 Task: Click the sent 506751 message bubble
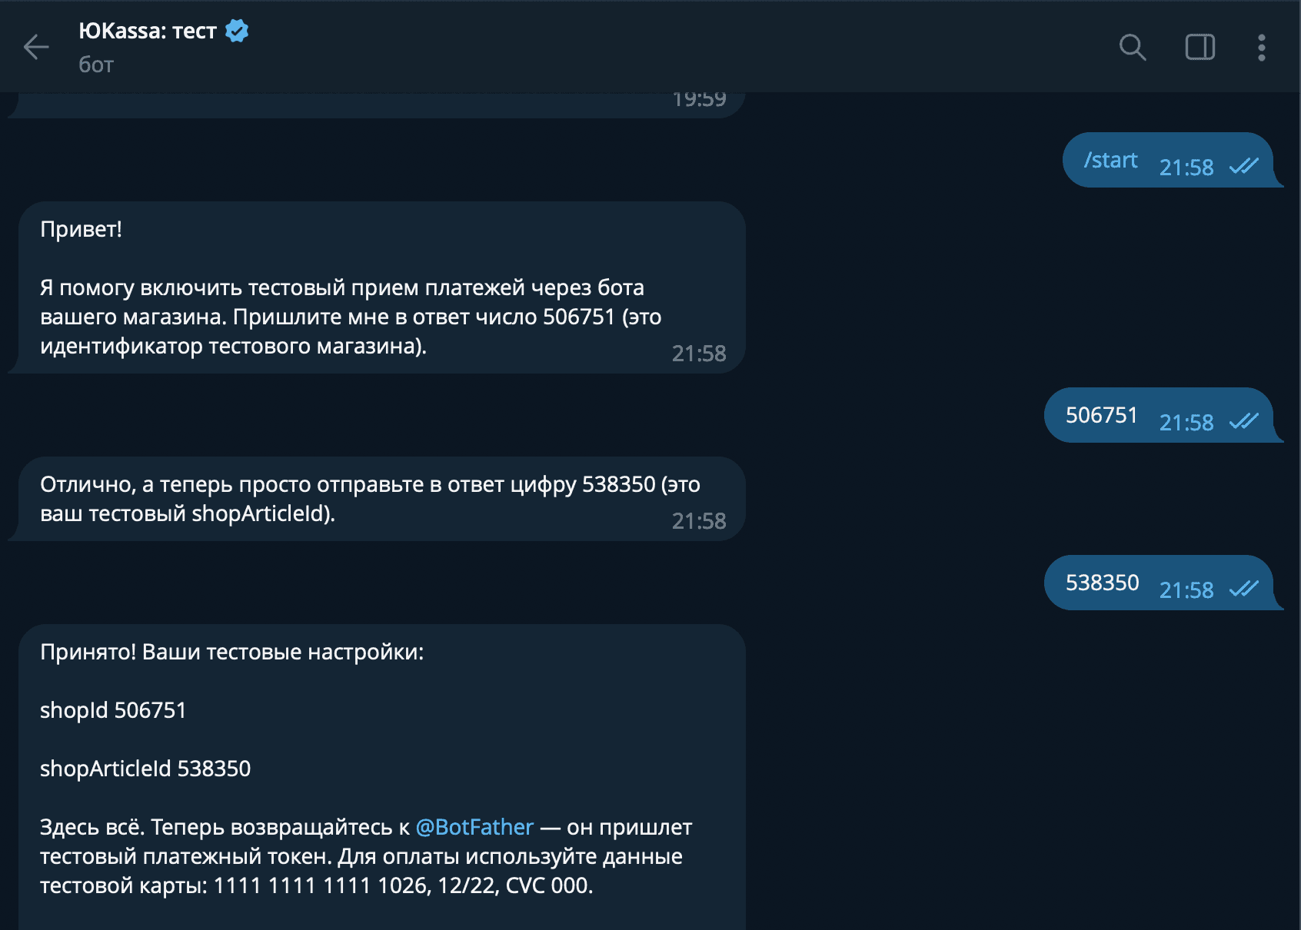tap(1101, 415)
